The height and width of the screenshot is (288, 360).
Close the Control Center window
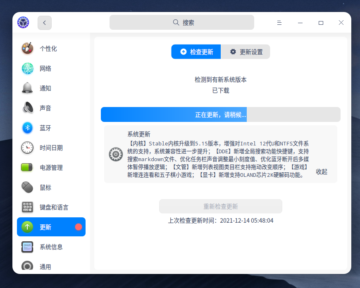click(341, 22)
